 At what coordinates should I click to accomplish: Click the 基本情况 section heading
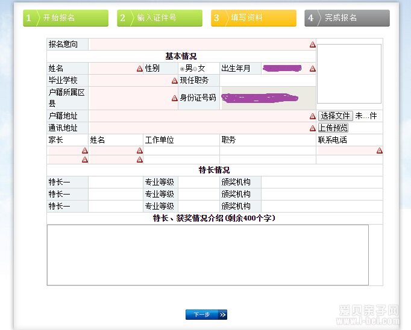181,57
